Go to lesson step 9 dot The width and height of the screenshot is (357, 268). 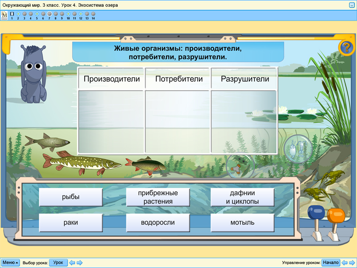pos(62,14)
